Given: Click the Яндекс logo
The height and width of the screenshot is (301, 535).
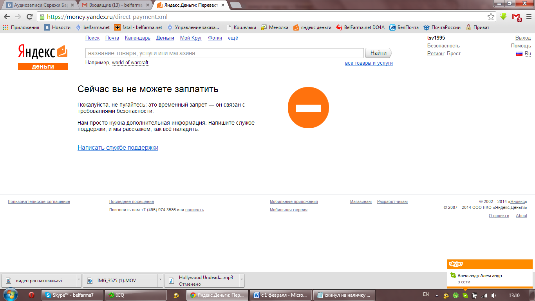Looking at the screenshot, I should [x=43, y=52].
